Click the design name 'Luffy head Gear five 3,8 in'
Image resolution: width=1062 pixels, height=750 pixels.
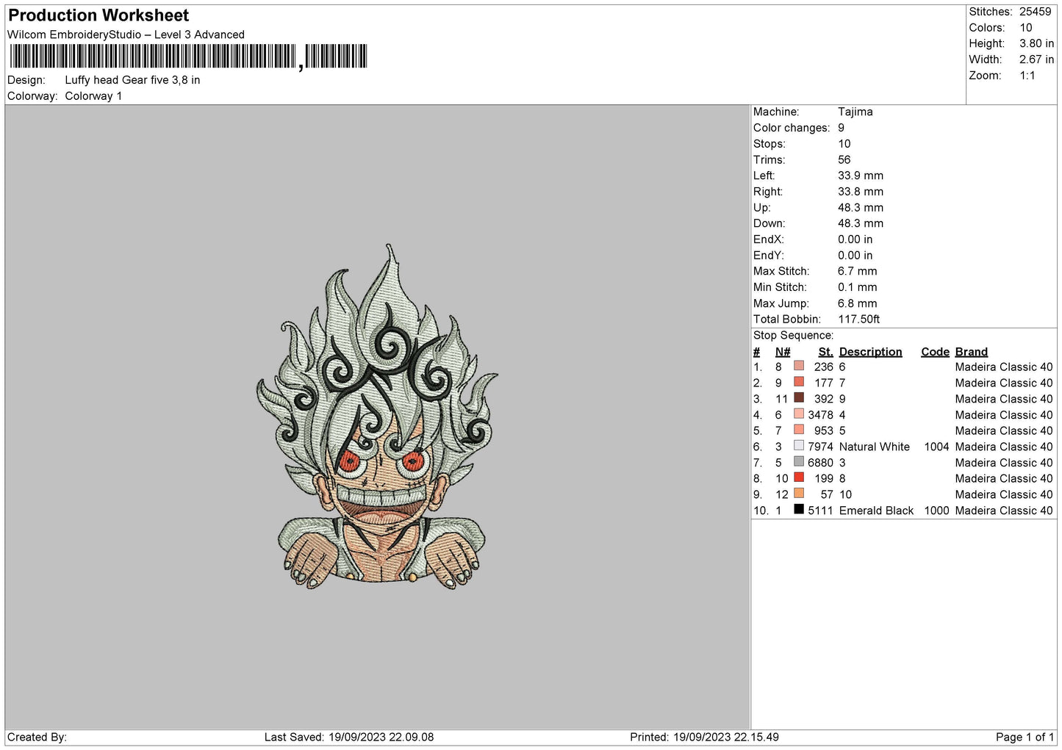coord(132,80)
